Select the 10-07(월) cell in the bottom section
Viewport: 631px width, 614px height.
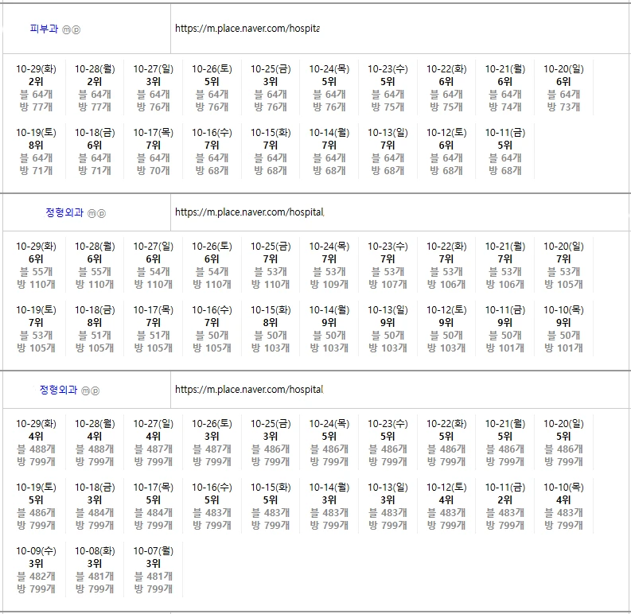(x=154, y=569)
